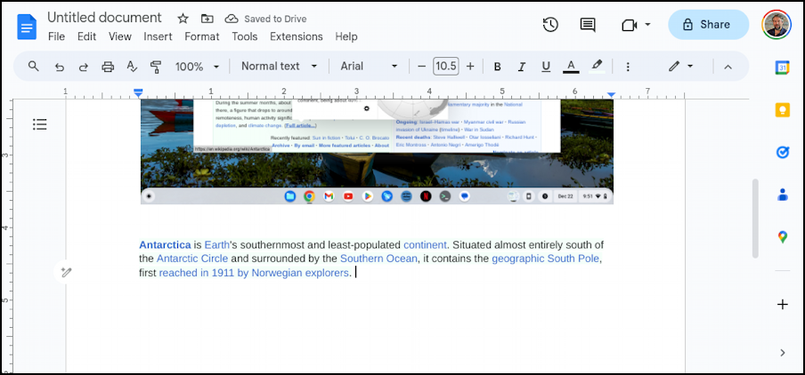
Task: Open the comments history icon
Action: [x=588, y=24]
